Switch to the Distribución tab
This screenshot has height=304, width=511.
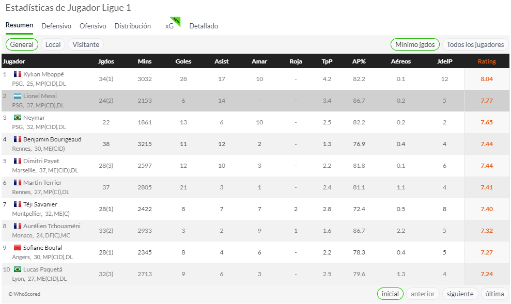tap(133, 26)
